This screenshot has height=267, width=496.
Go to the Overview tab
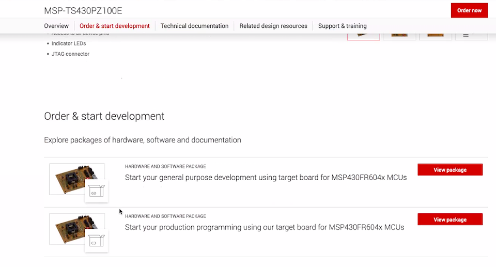(x=56, y=26)
